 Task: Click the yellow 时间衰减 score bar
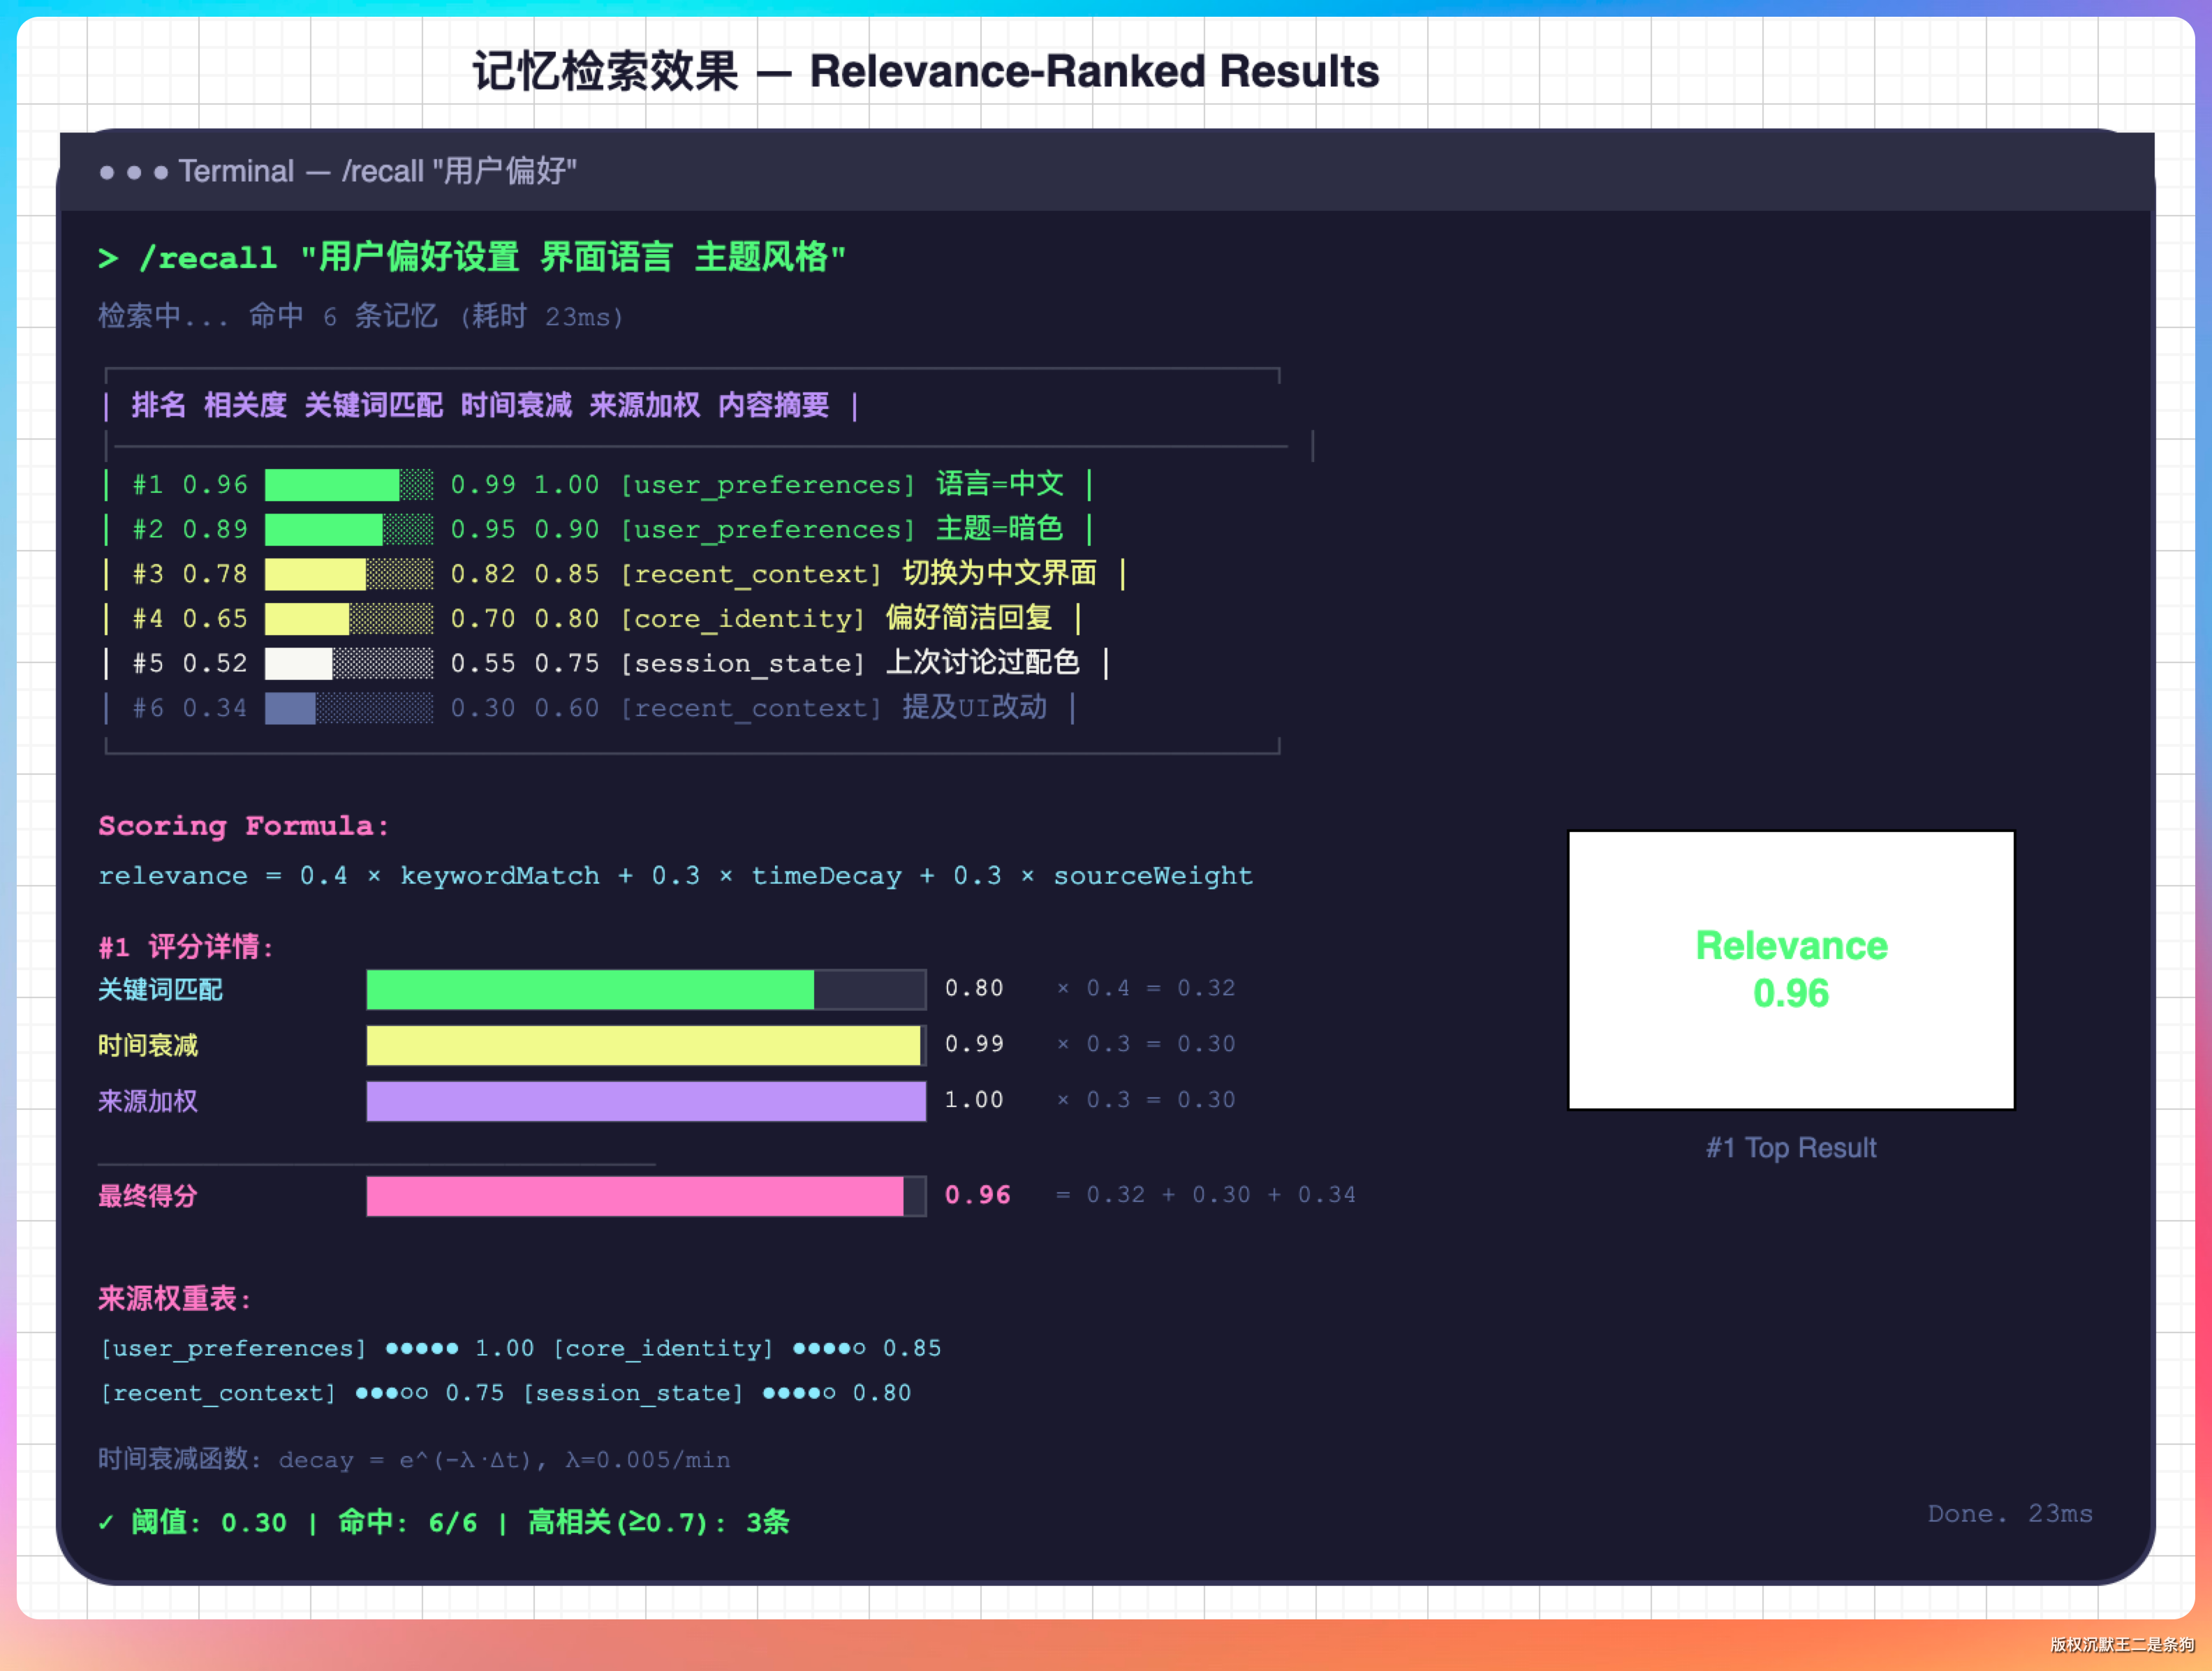coord(643,1046)
